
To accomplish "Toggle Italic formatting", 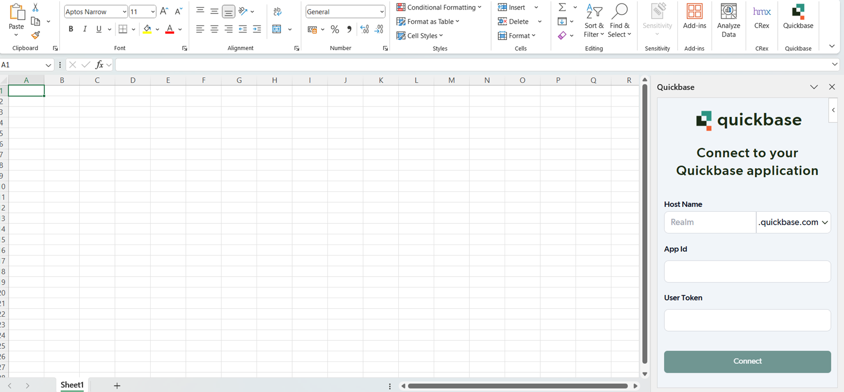I will click(x=85, y=29).
